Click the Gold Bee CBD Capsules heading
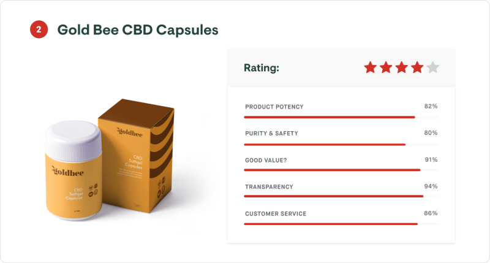The height and width of the screenshot is (263, 490). coord(138,30)
